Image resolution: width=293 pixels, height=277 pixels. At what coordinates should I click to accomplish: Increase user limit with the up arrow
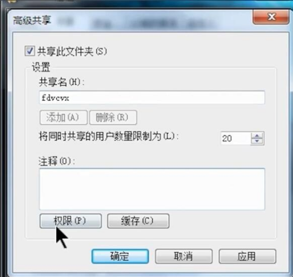click(257, 135)
